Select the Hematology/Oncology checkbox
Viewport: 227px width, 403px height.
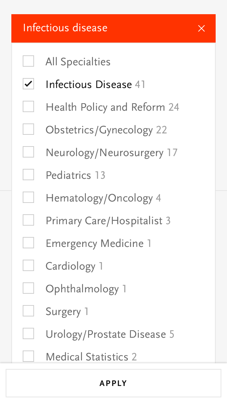pyautogui.click(x=28, y=198)
